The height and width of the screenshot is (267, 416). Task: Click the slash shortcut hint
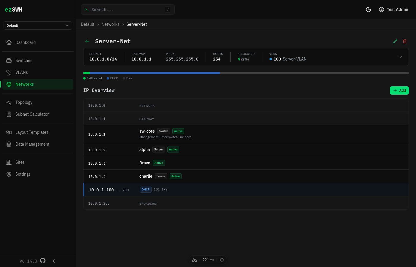point(168,9)
